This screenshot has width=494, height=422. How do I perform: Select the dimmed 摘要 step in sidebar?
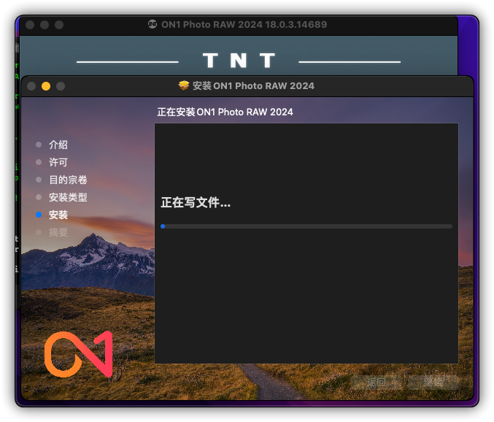[x=58, y=233]
